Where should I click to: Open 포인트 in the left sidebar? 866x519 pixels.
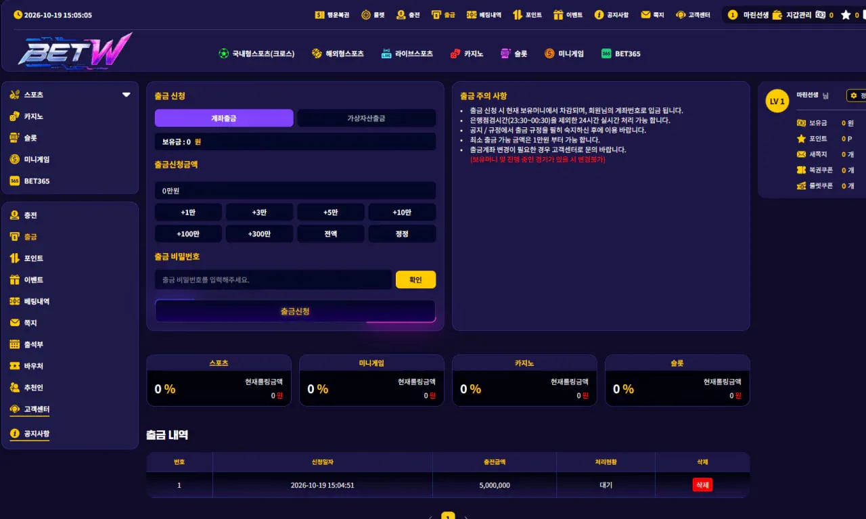tap(27, 258)
